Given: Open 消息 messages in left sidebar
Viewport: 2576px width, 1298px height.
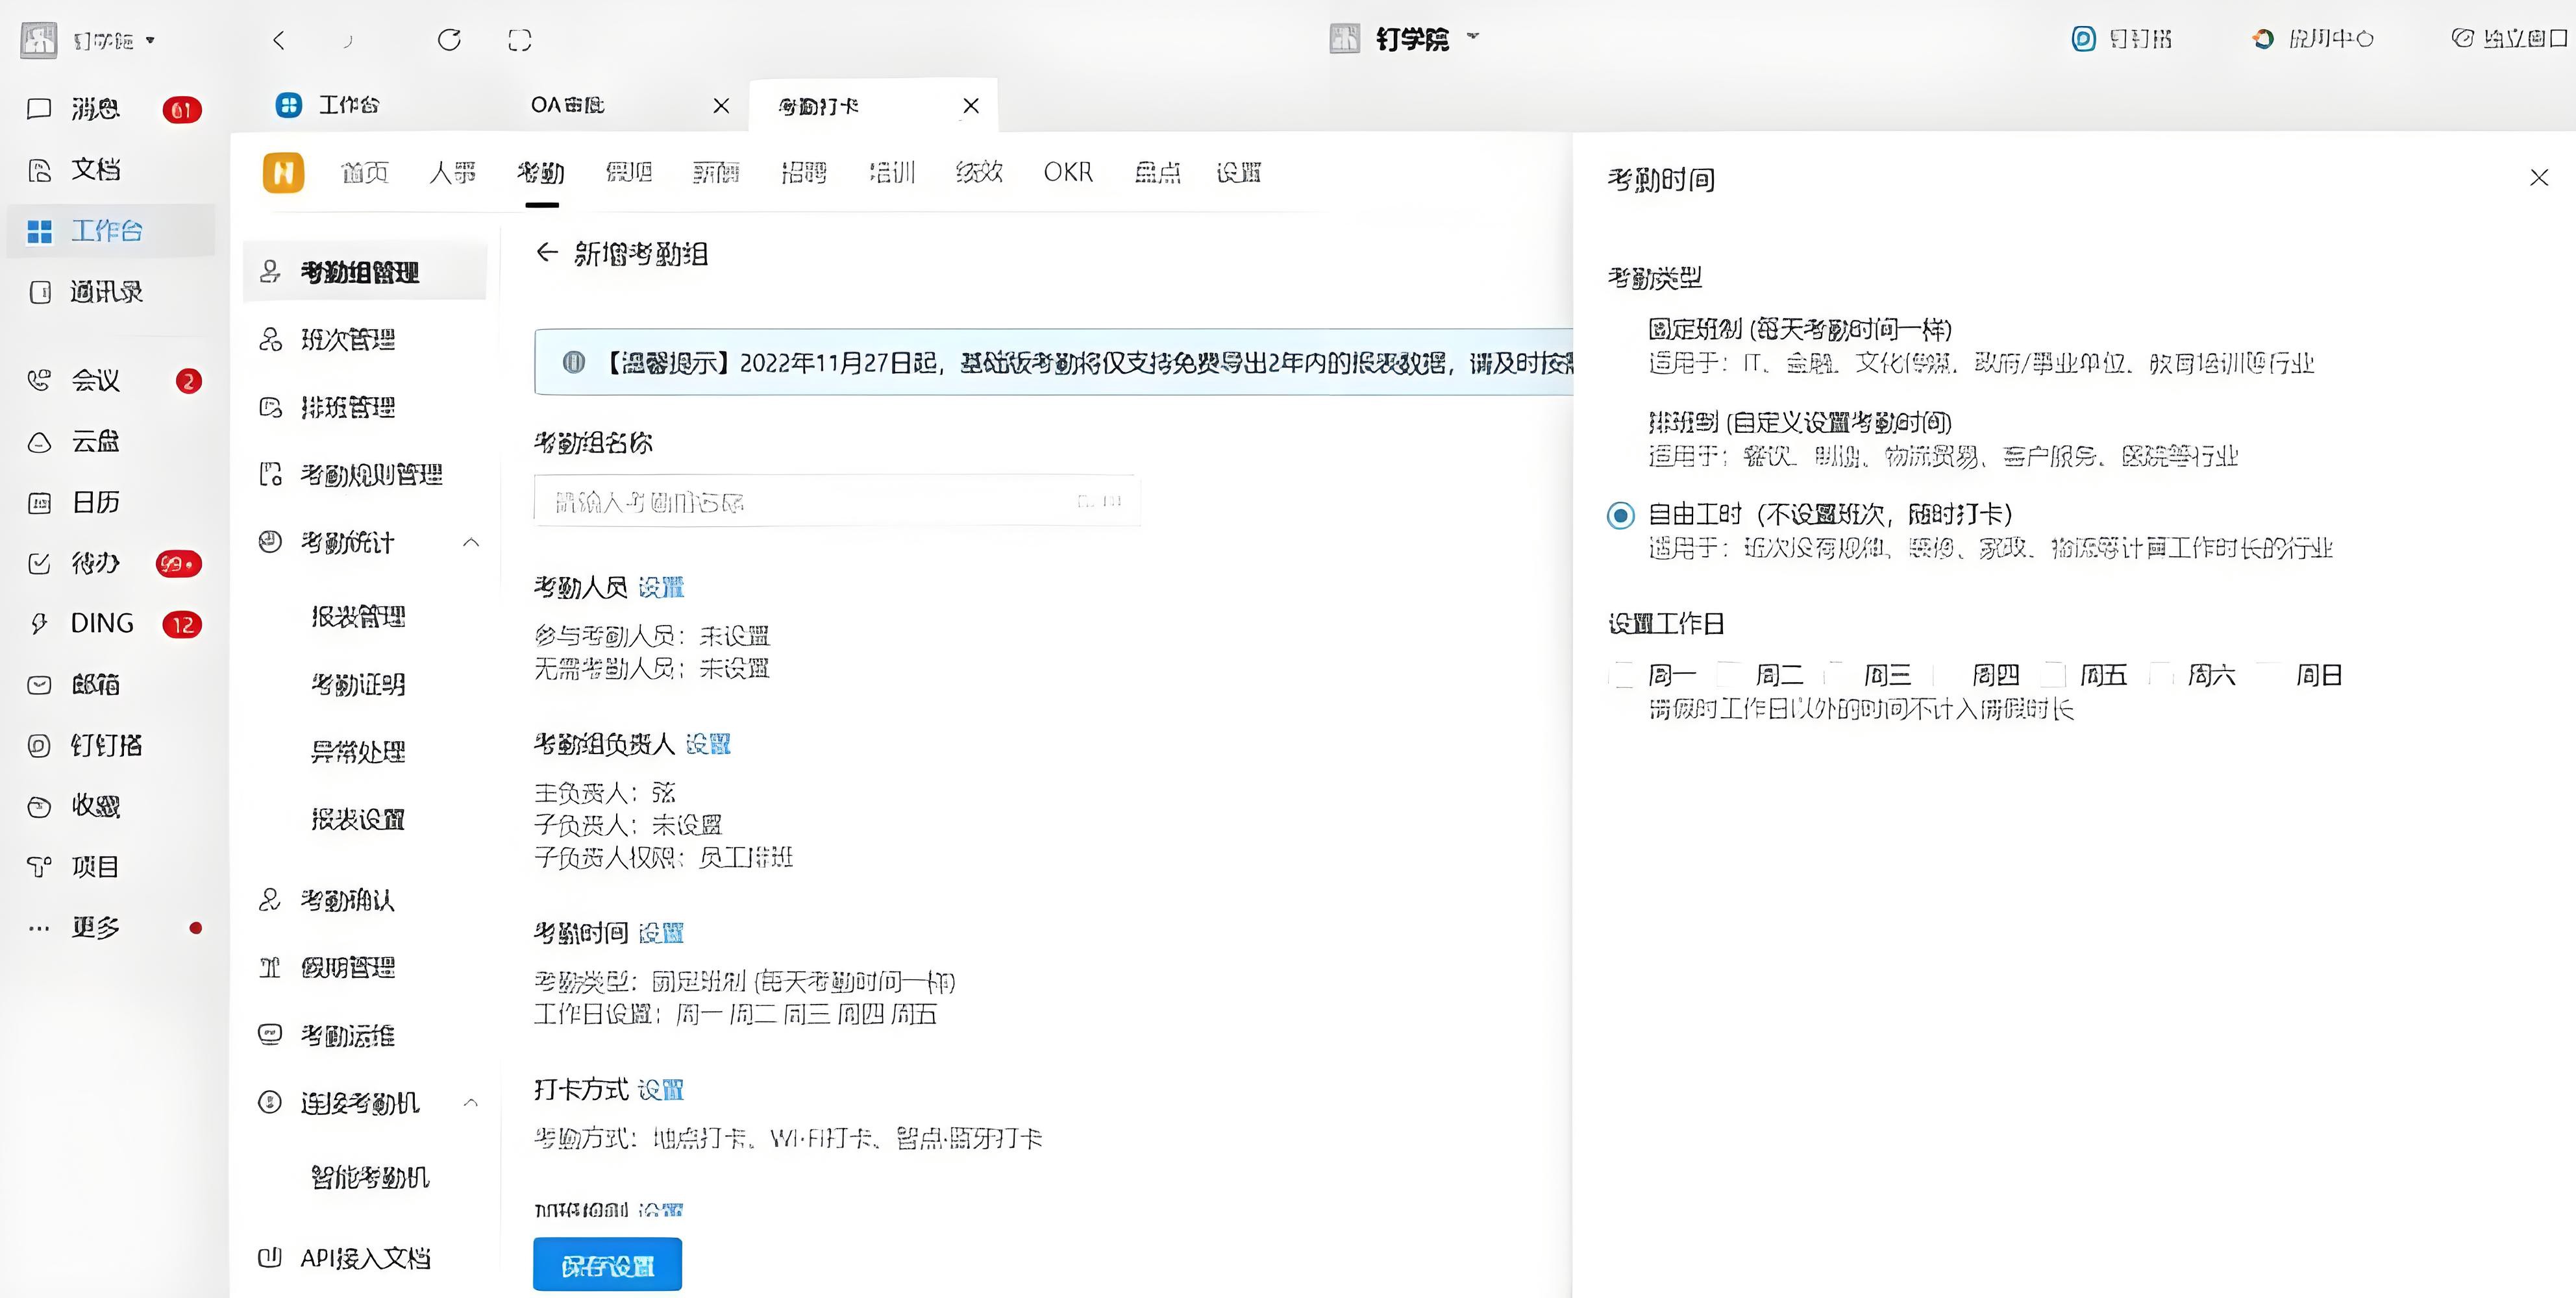Looking at the screenshot, I should 95,108.
